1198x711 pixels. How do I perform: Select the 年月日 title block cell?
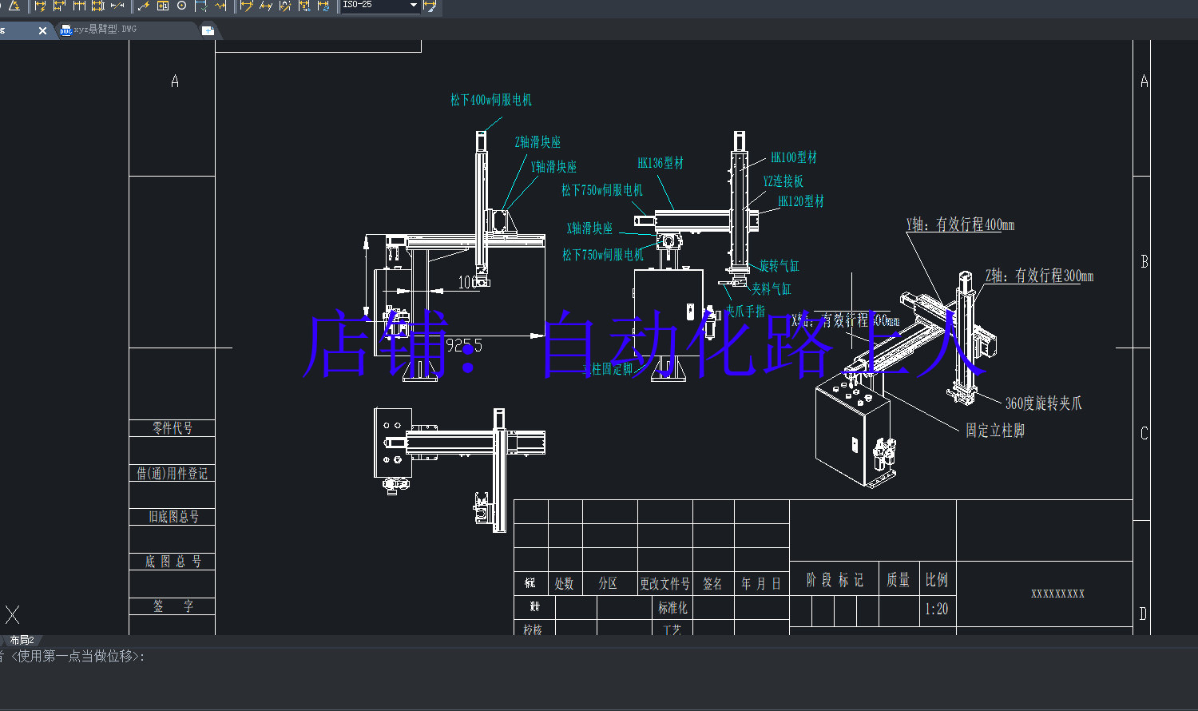[760, 584]
